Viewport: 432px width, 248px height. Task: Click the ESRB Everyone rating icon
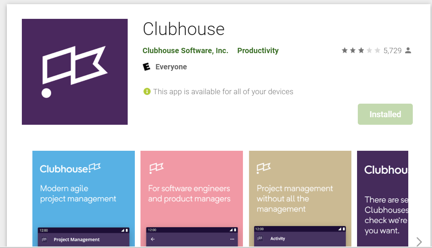(x=147, y=67)
